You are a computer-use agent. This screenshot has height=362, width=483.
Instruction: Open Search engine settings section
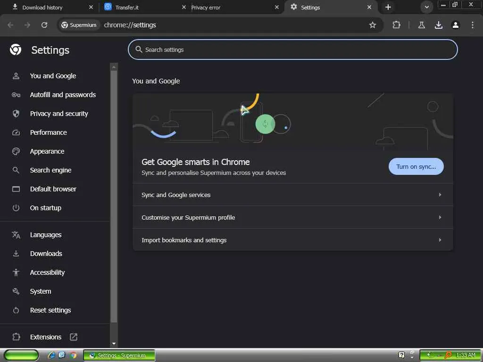[50, 170]
